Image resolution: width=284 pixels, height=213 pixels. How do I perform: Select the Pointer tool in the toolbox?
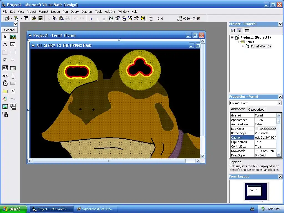5,37
